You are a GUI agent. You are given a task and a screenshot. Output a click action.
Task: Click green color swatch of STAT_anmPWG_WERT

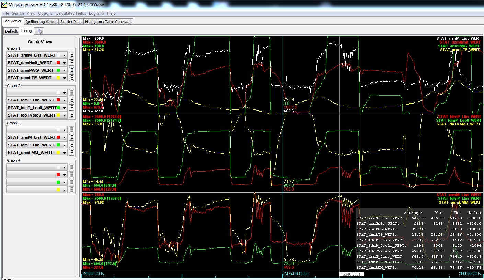pyautogui.click(x=58, y=70)
